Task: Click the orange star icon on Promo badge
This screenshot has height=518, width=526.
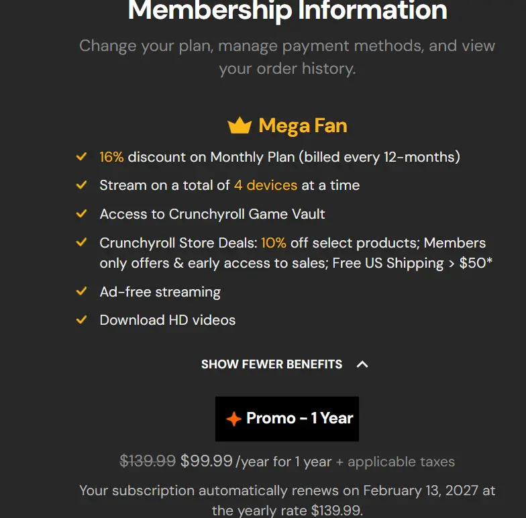Action: click(233, 419)
